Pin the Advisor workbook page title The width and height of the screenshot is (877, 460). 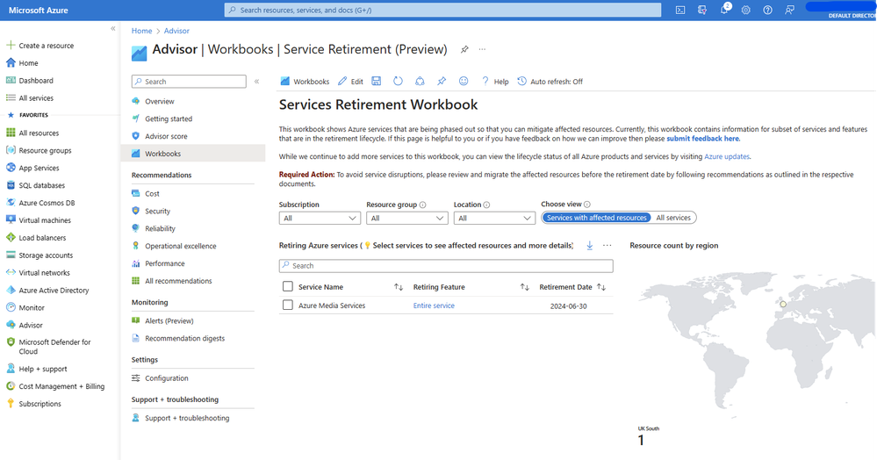click(x=464, y=49)
